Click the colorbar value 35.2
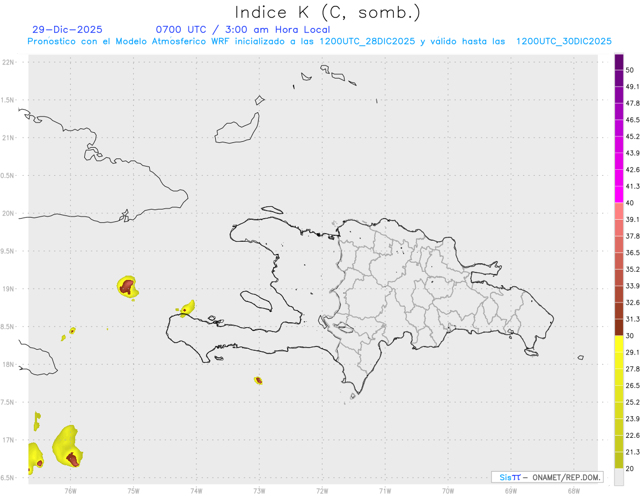Viewport: 644px width, 498px height. click(633, 269)
